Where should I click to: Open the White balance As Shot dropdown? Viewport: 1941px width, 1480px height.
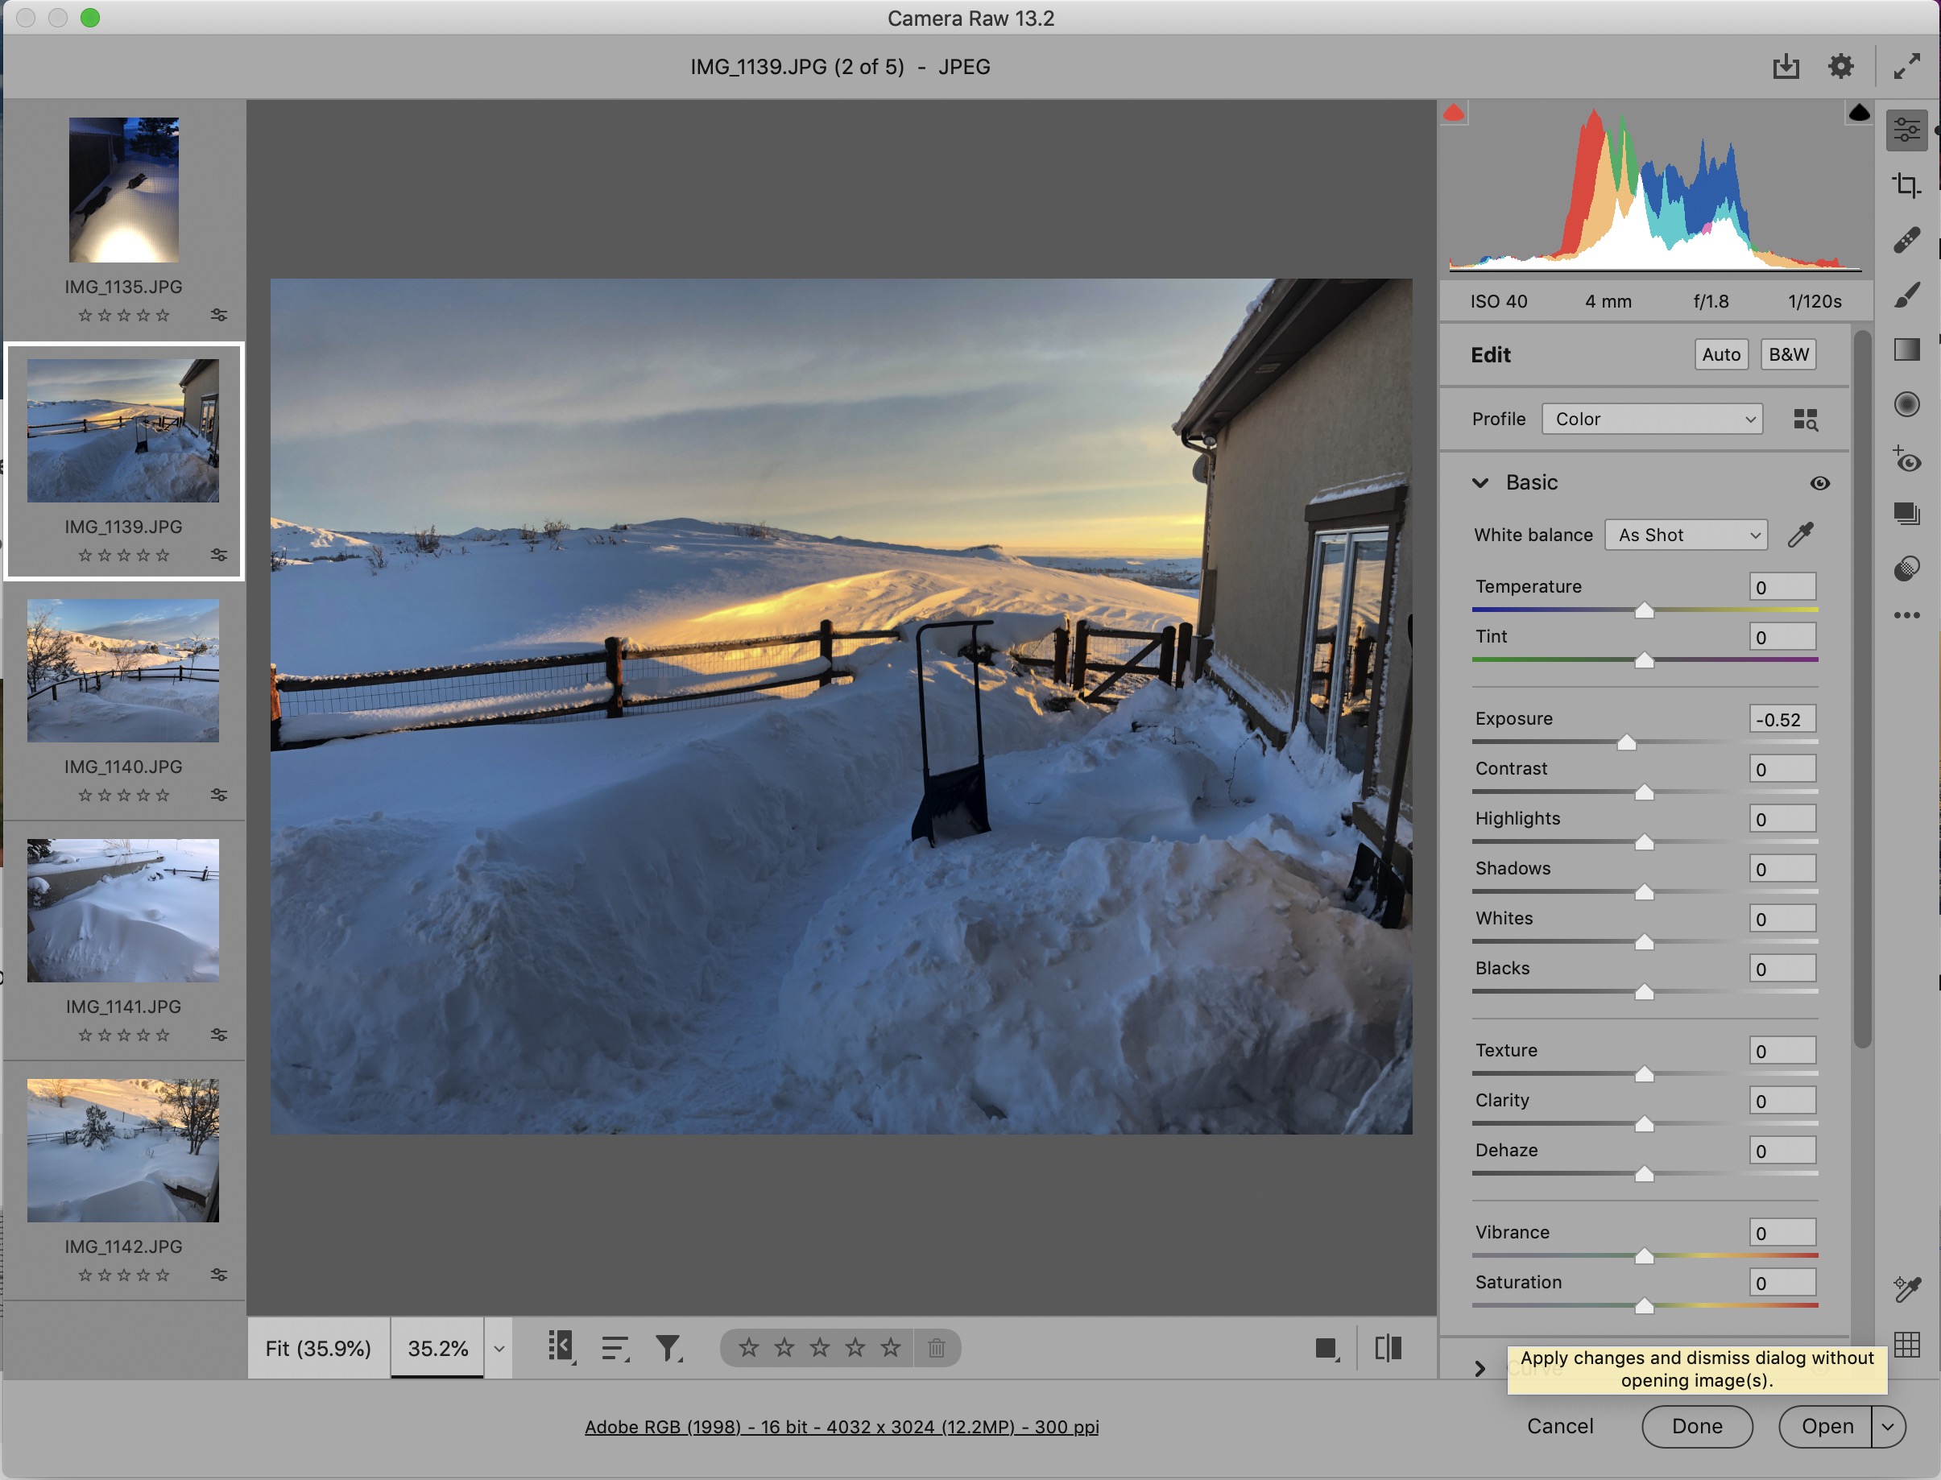(1686, 535)
